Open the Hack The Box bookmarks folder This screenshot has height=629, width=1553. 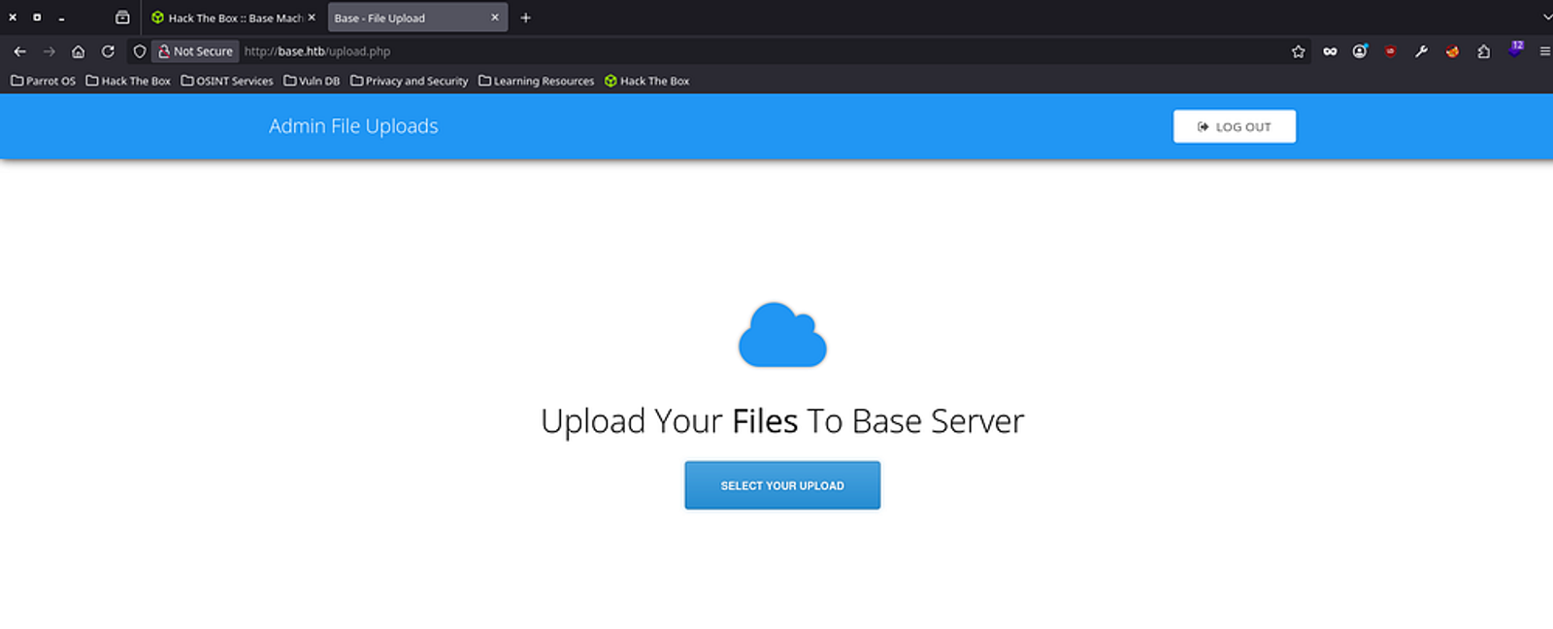point(128,81)
